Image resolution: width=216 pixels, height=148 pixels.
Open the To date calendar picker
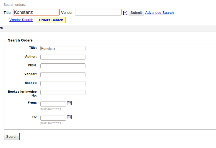click(69, 117)
